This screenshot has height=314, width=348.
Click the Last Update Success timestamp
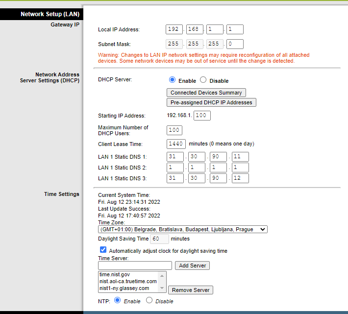[x=129, y=216]
